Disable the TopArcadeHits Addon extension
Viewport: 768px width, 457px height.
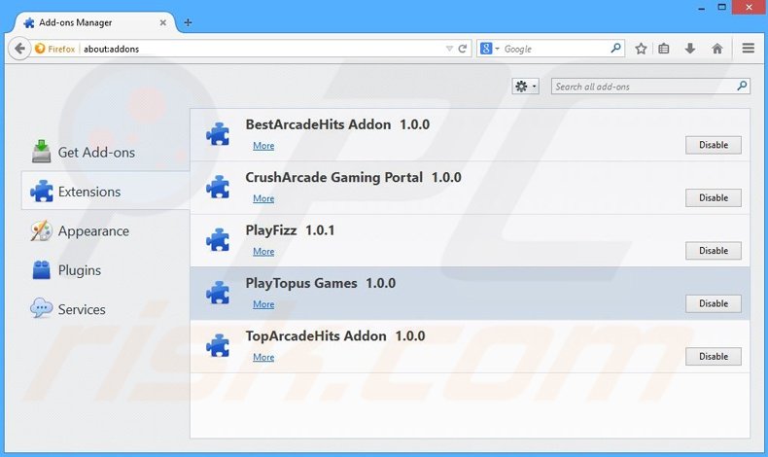(714, 357)
